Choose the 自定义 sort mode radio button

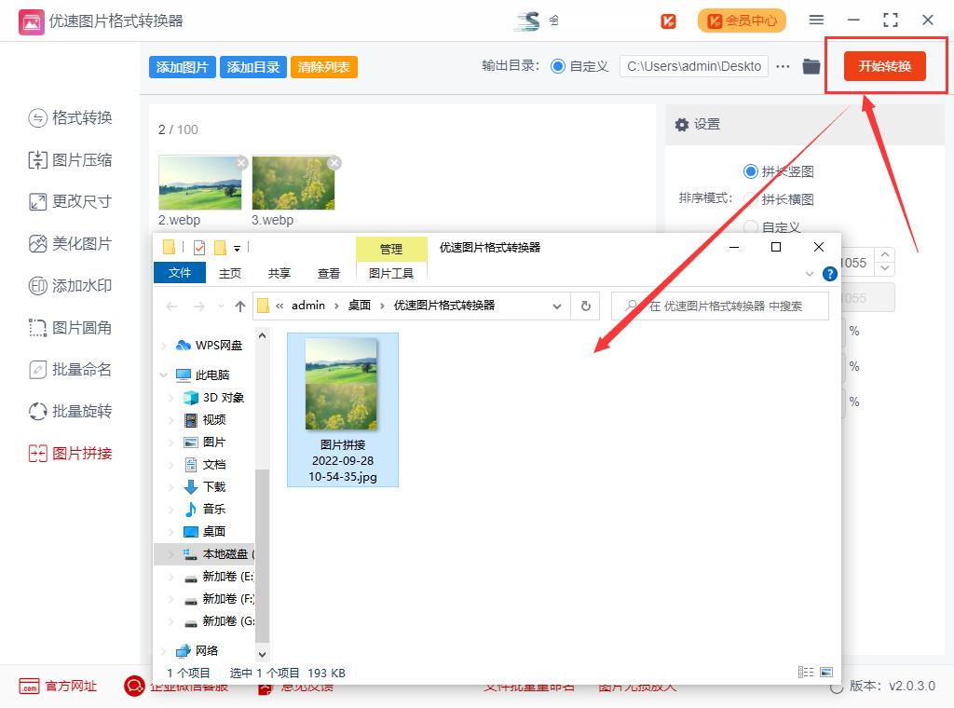pyautogui.click(x=750, y=226)
